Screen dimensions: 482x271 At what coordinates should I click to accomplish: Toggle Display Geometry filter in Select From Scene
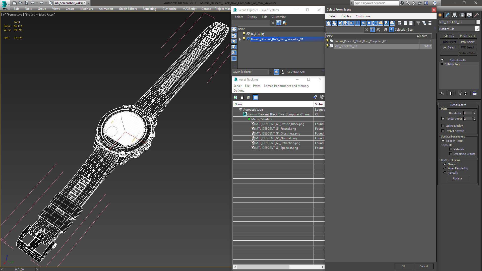click(329, 23)
